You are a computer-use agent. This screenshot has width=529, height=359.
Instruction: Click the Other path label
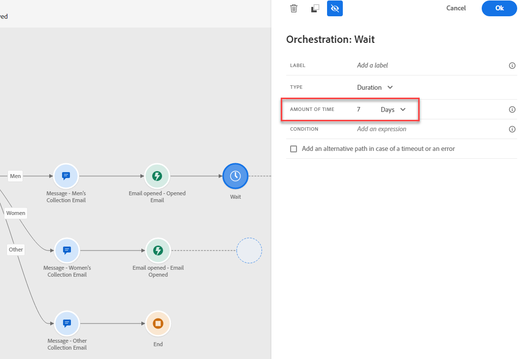16,250
